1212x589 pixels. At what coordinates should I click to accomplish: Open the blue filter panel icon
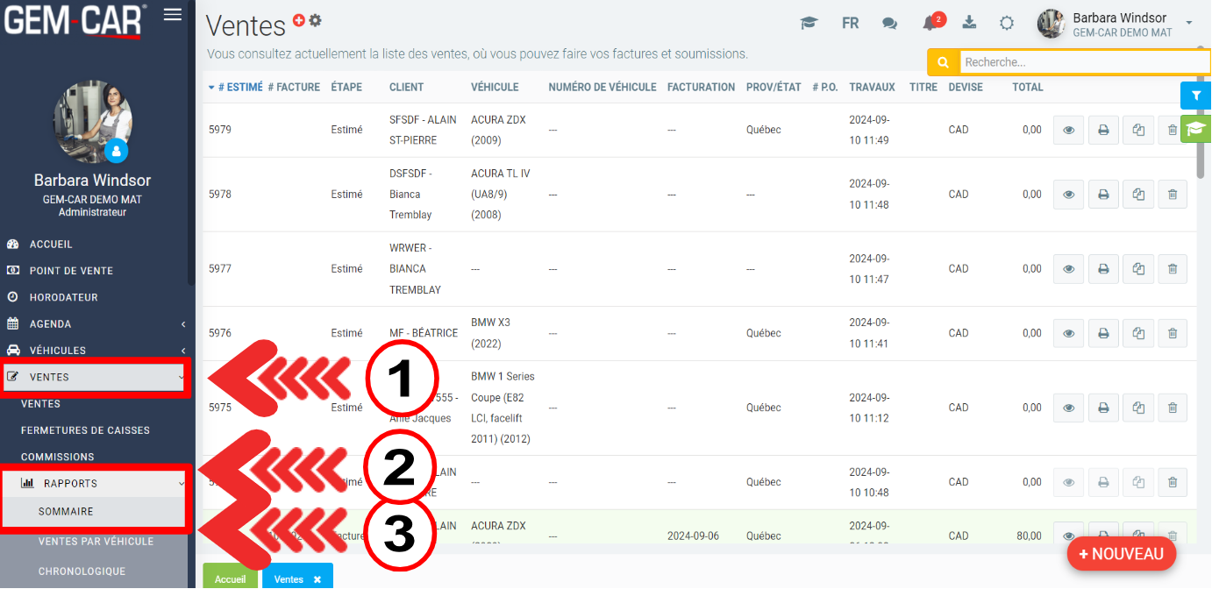(1194, 95)
